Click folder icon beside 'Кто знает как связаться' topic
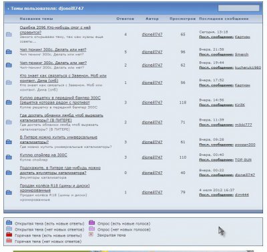This screenshot has width=267, height=252. point(9,83)
